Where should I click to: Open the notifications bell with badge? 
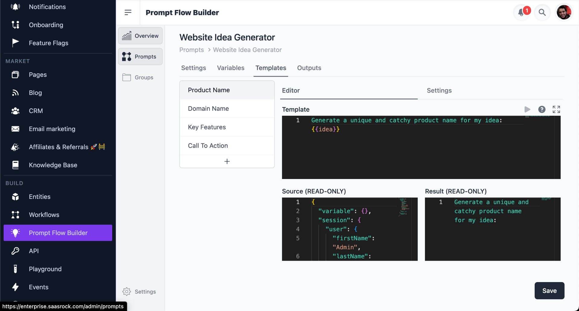[x=521, y=12]
